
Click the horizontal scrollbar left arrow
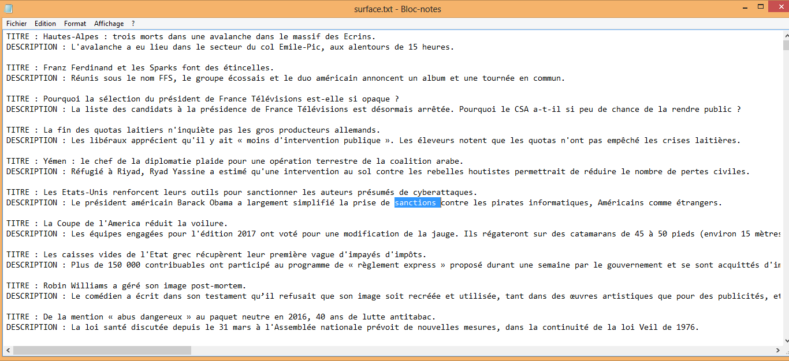[8, 350]
